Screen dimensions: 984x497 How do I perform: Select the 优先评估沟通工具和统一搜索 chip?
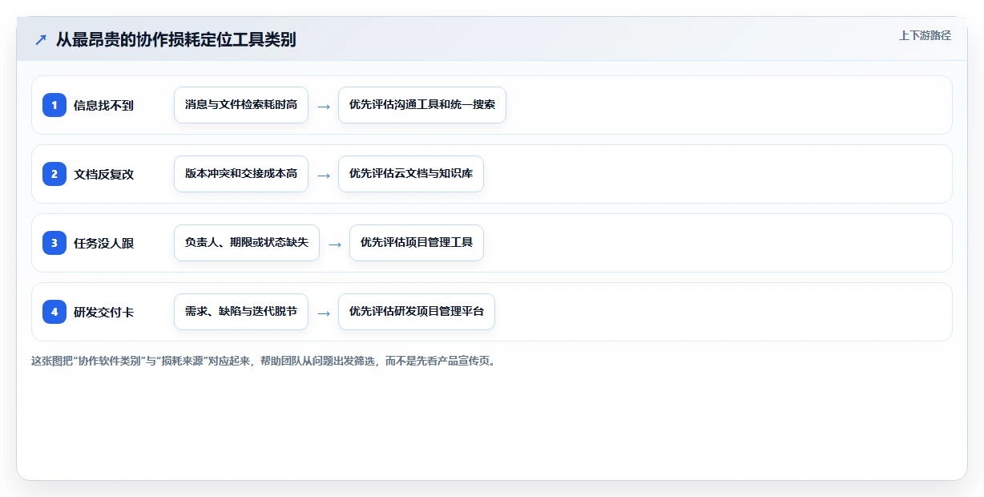(x=422, y=105)
